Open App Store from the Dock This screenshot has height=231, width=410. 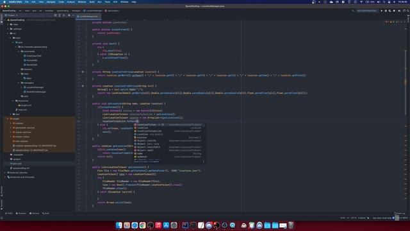[166, 225]
